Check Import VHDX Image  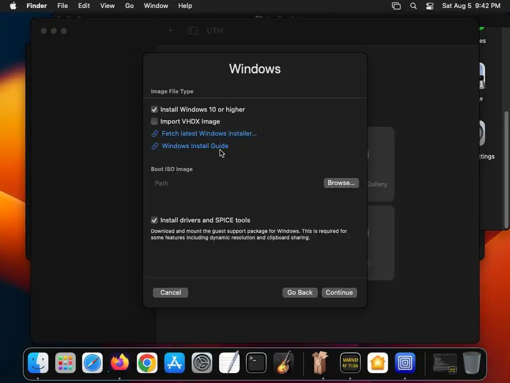pyautogui.click(x=154, y=121)
